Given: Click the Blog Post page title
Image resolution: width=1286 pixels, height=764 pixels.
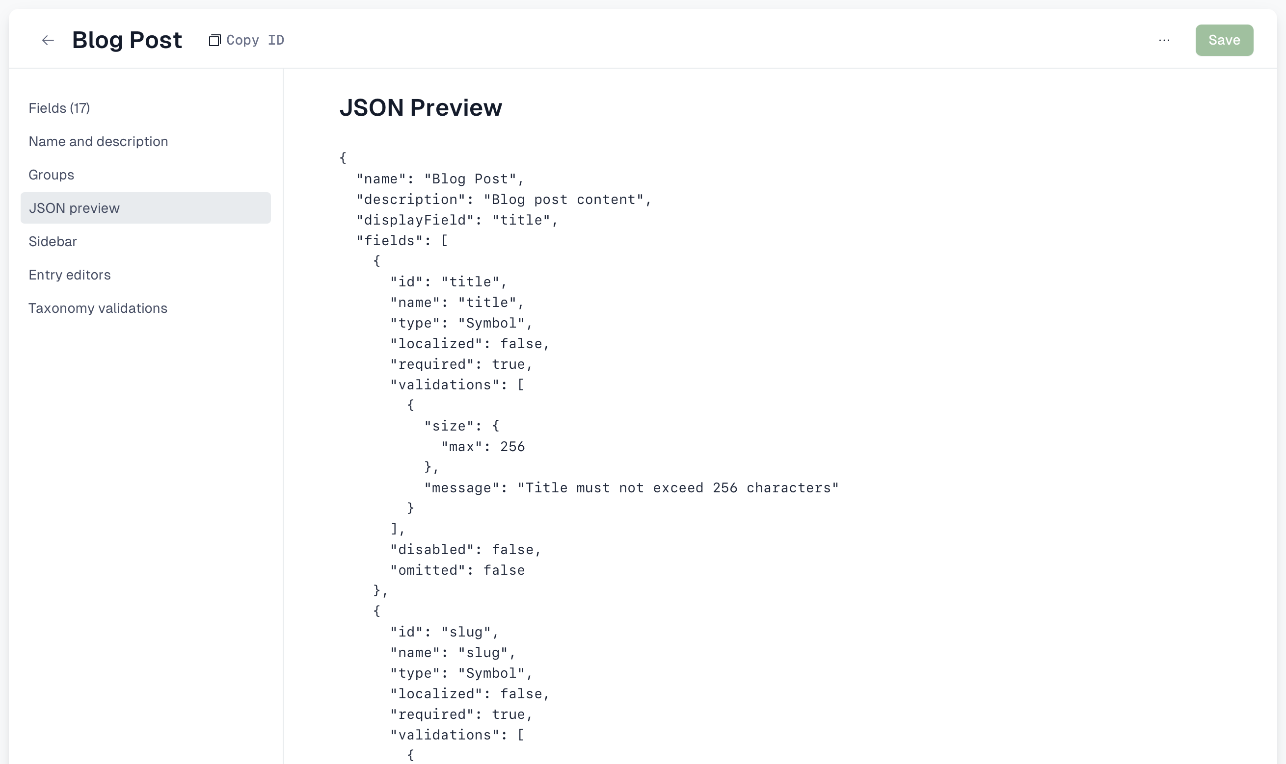Looking at the screenshot, I should [x=127, y=40].
